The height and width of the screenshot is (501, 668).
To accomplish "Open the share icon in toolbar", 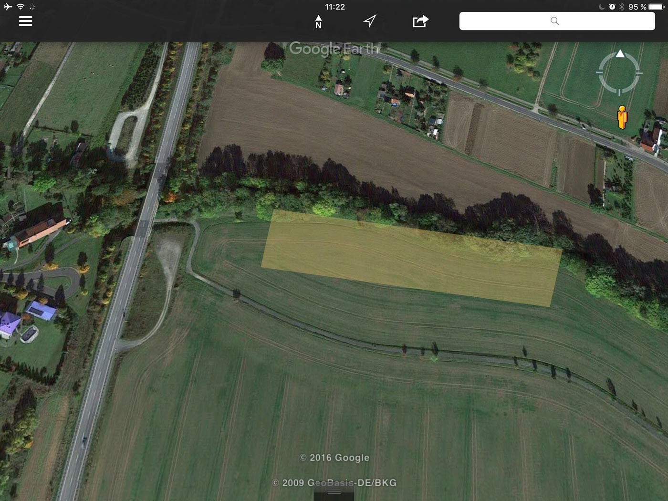I will click(x=420, y=21).
